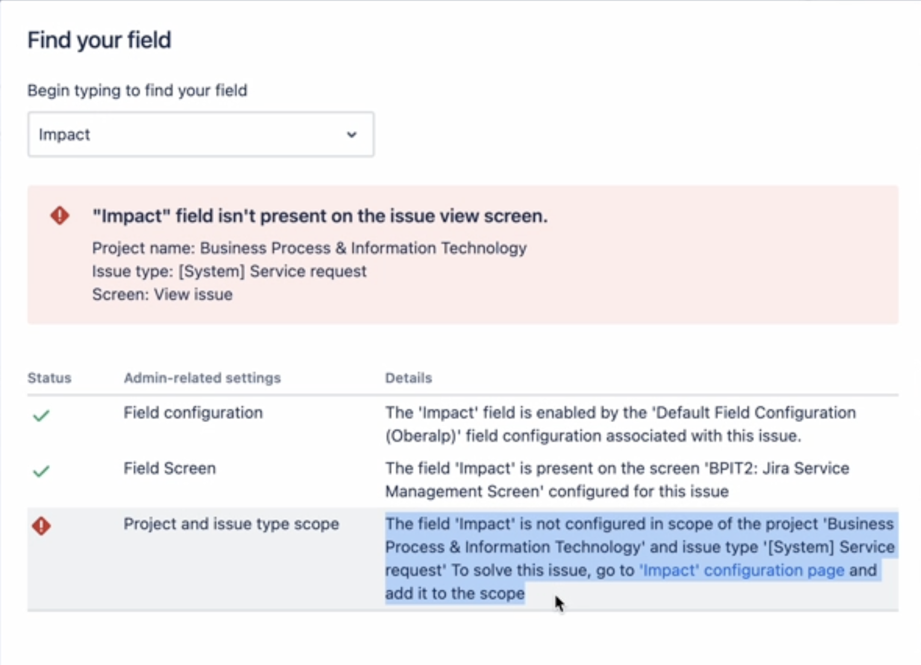Click red warning icon beside Project scope
Viewport: 921px width, 665px height.
click(41, 526)
